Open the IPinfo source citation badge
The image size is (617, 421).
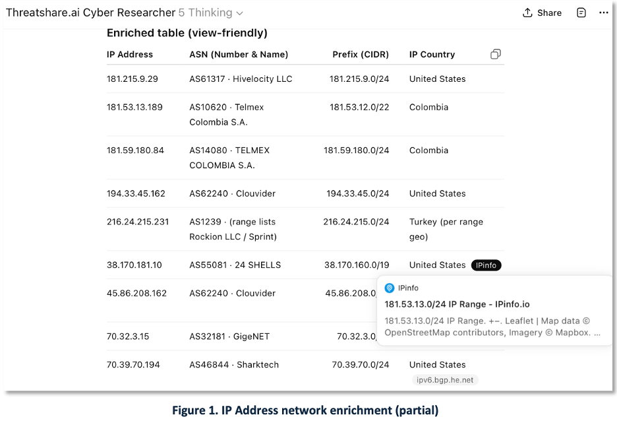tap(486, 265)
